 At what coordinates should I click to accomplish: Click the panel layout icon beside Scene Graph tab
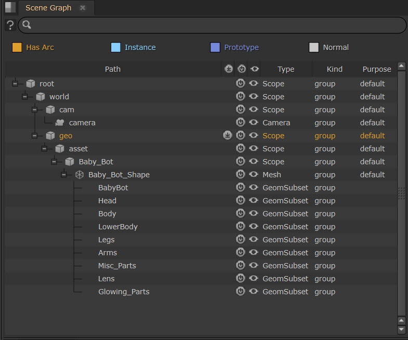pos(10,8)
